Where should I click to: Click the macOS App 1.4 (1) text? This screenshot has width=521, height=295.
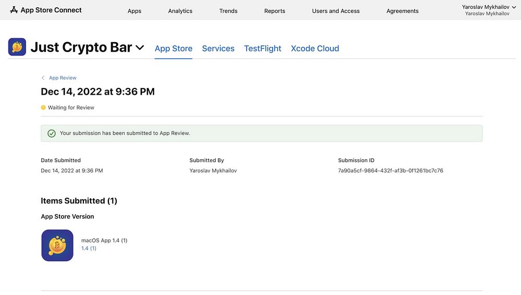pyautogui.click(x=104, y=240)
